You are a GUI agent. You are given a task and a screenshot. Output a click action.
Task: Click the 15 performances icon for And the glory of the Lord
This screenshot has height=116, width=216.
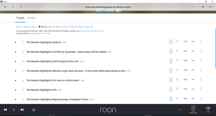(171, 60)
